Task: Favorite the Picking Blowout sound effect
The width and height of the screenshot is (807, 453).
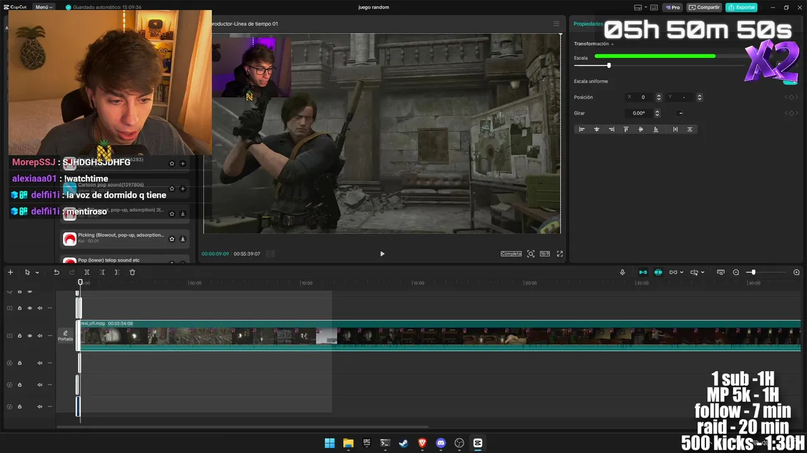Action: 171,238
